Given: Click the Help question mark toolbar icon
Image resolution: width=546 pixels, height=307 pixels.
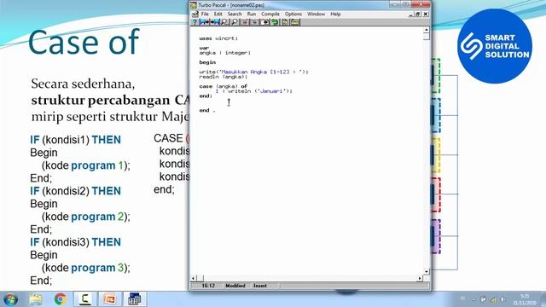Looking at the screenshot, I should pyautogui.click(x=195, y=22).
